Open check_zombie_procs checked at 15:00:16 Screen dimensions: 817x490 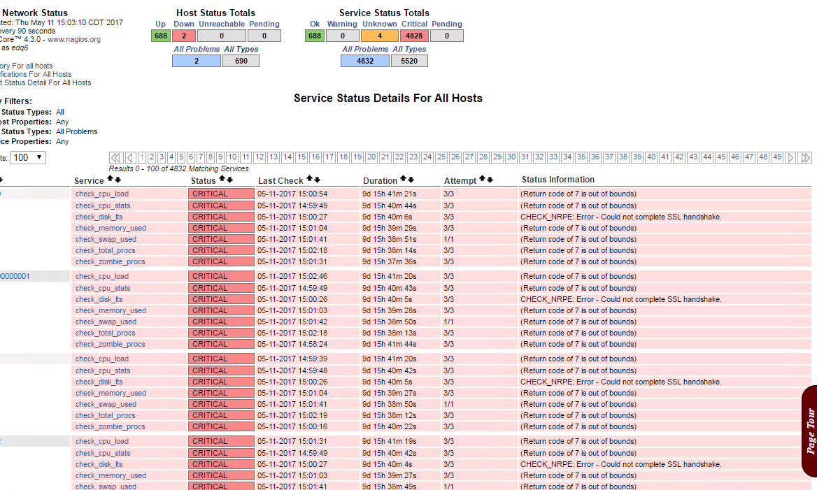(x=111, y=426)
